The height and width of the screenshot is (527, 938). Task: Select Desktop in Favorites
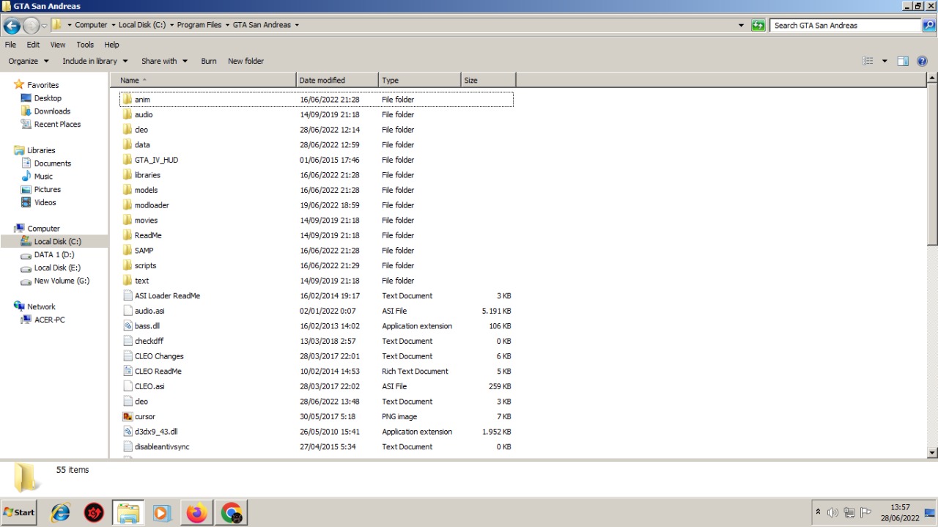click(x=48, y=98)
